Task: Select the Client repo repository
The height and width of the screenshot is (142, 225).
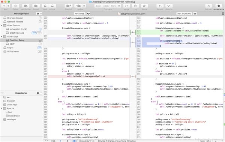Action: point(21,105)
